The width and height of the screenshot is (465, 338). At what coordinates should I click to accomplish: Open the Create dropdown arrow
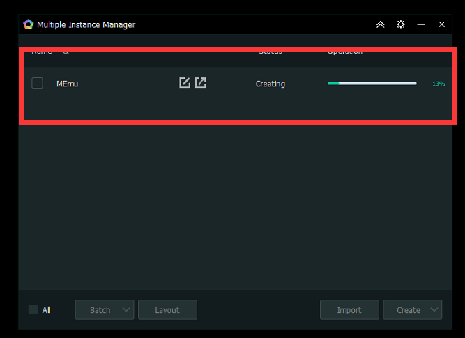tap(434, 310)
